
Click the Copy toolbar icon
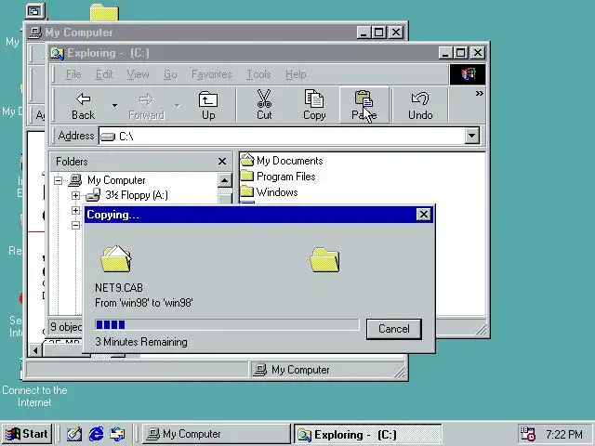pos(314,105)
